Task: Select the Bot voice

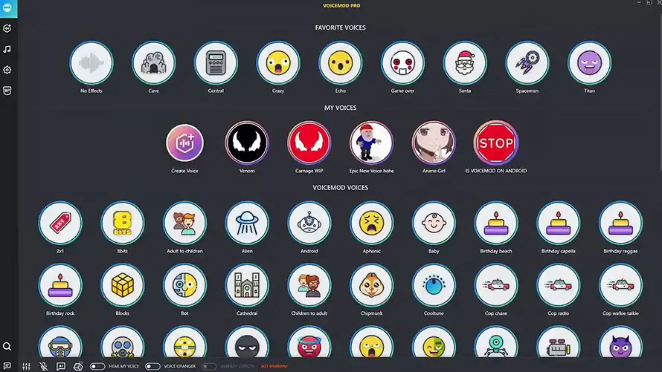Action: click(184, 285)
